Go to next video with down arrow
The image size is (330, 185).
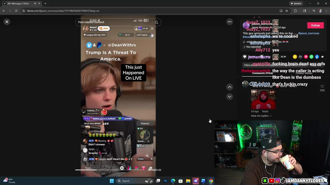229,97
